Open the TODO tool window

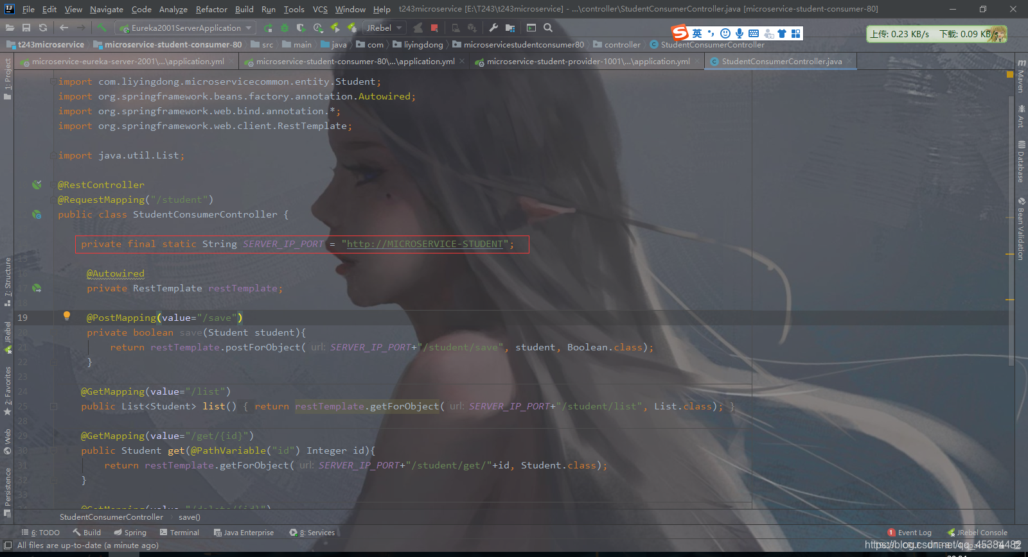point(40,533)
